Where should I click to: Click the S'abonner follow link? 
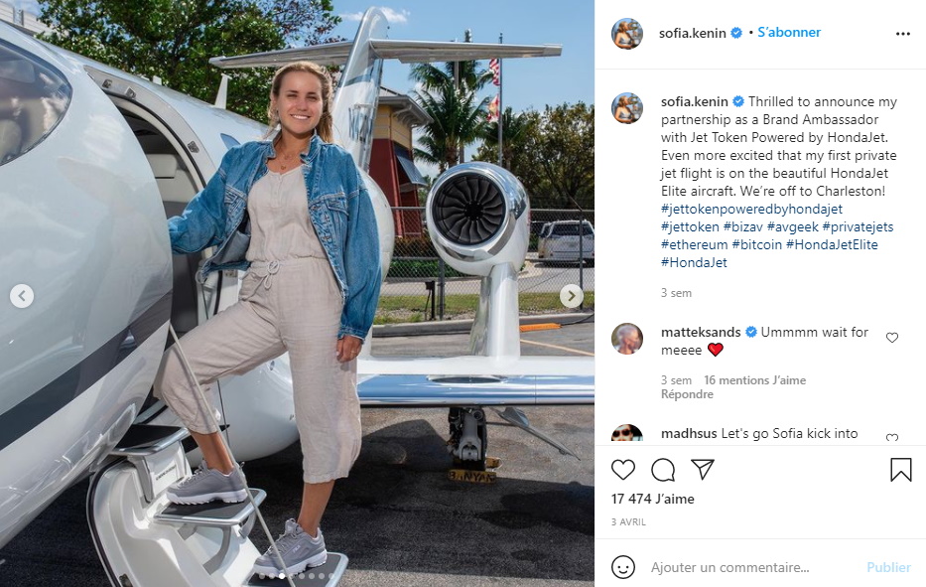(789, 33)
